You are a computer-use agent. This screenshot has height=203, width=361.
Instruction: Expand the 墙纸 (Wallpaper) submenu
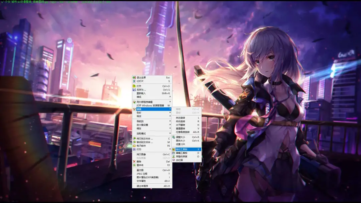pyautogui.click(x=152, y=97)
